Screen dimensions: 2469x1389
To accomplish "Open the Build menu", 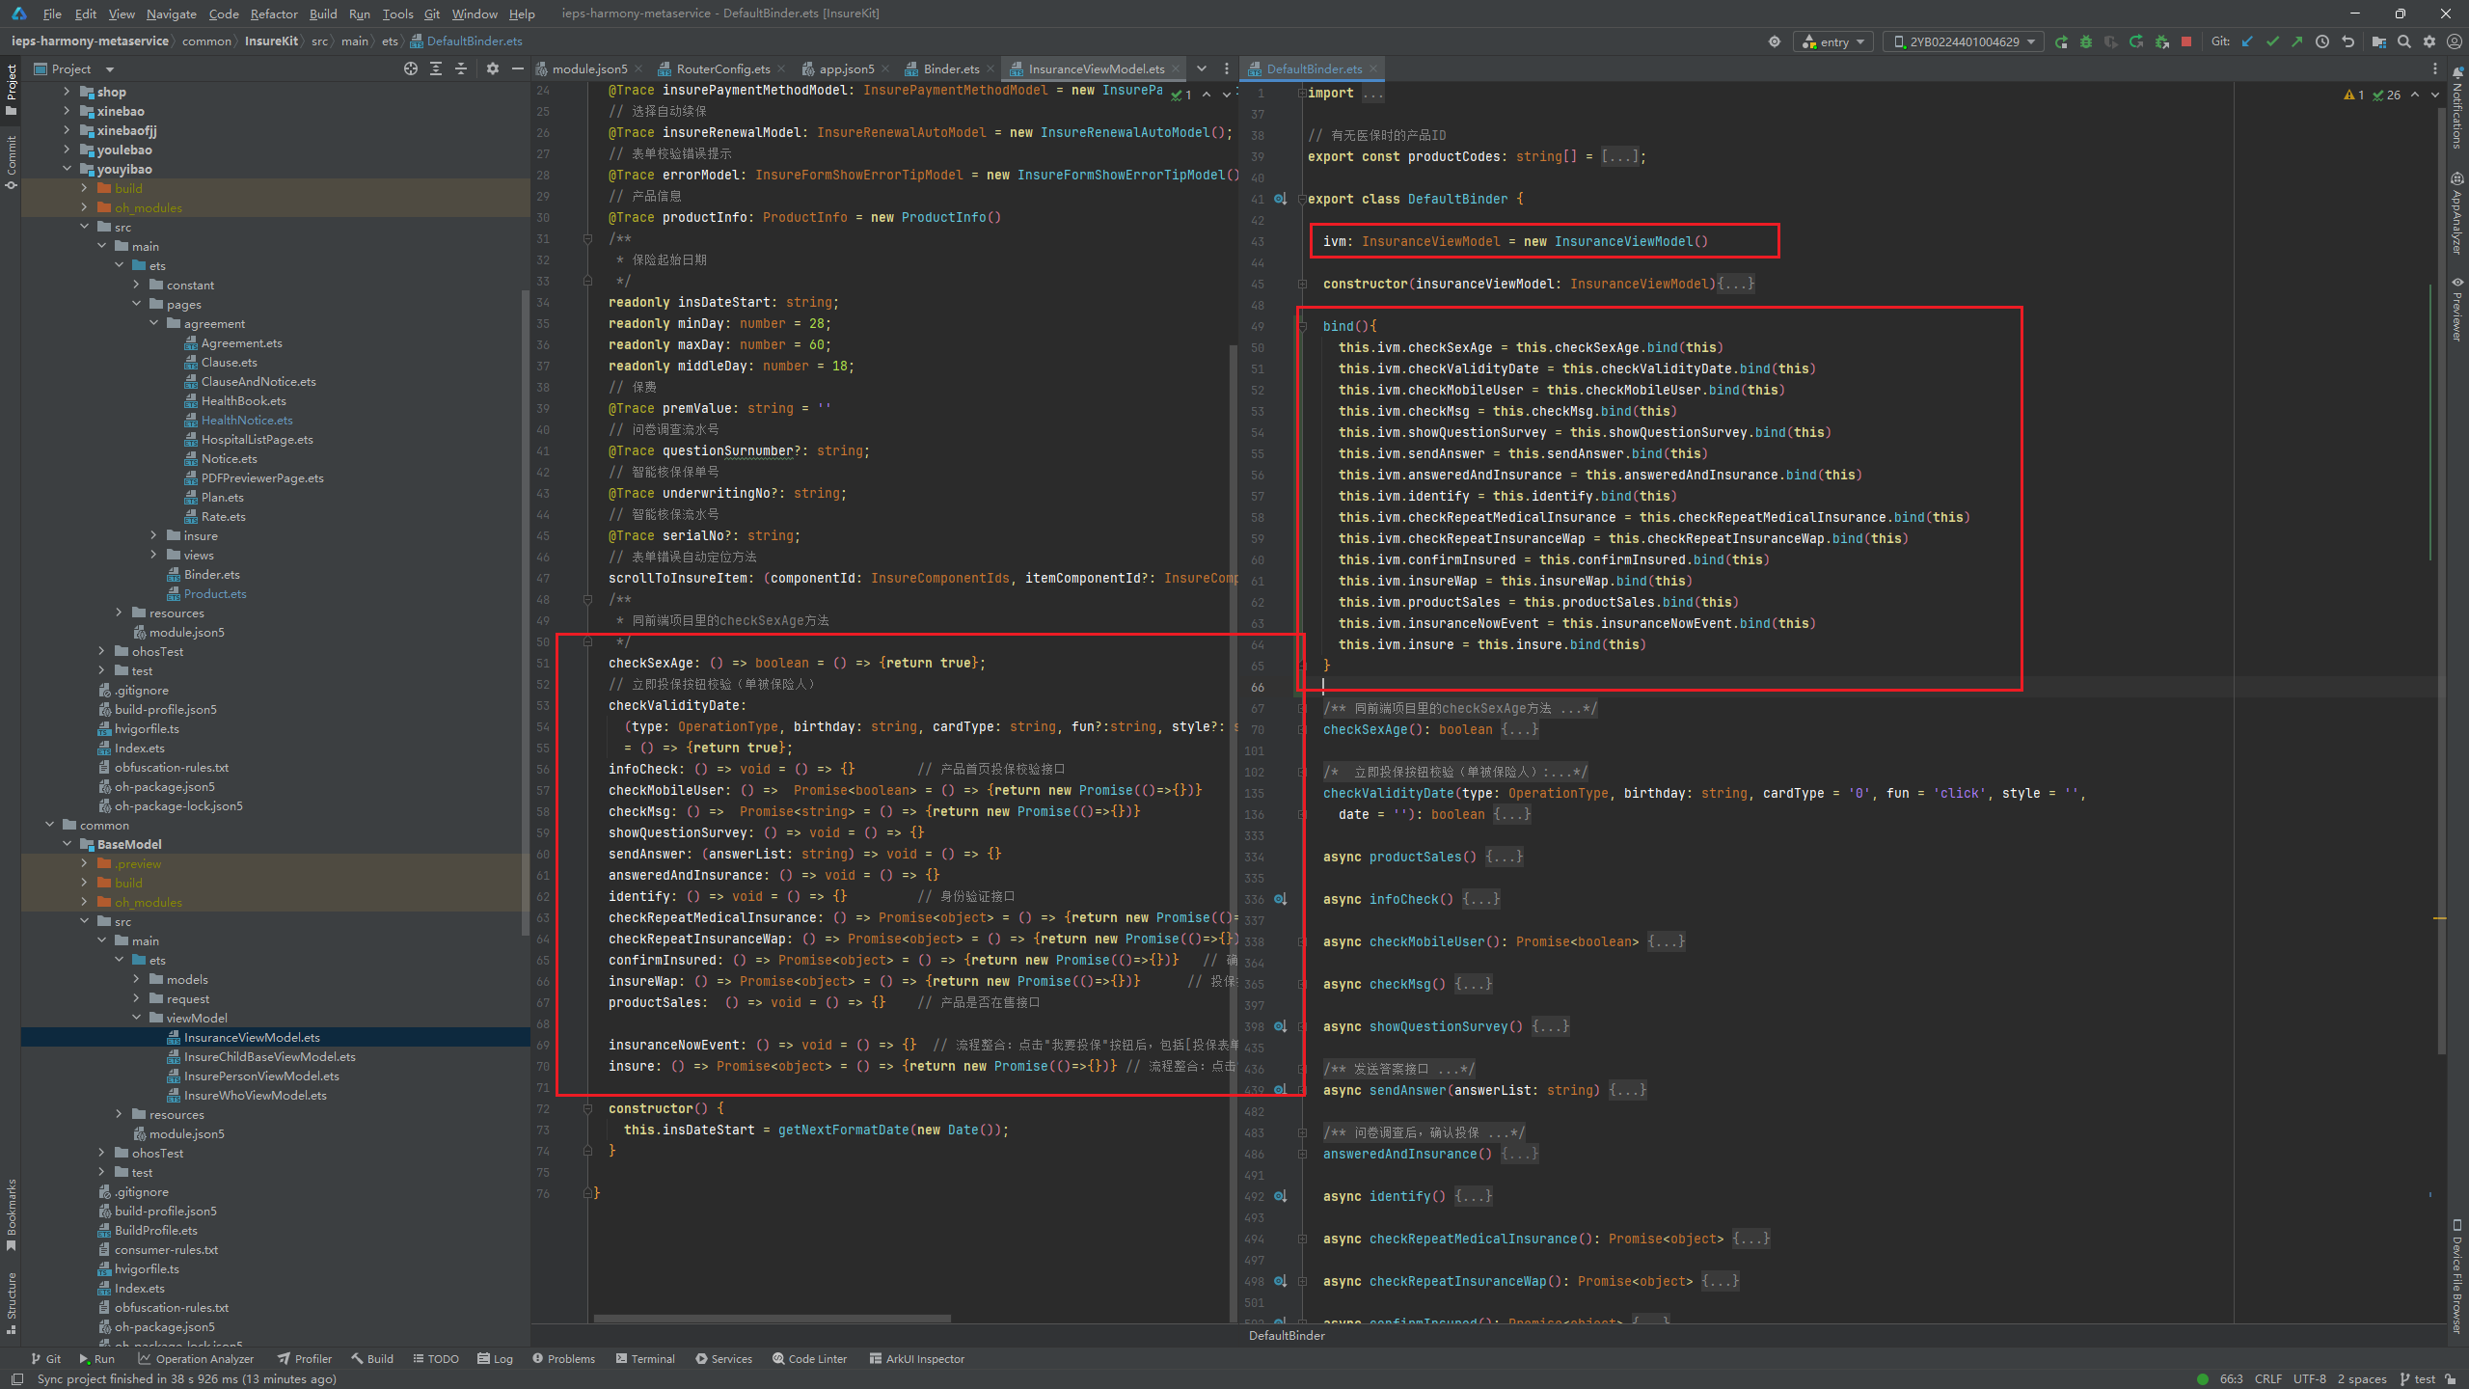I will [x=323, y=14].
